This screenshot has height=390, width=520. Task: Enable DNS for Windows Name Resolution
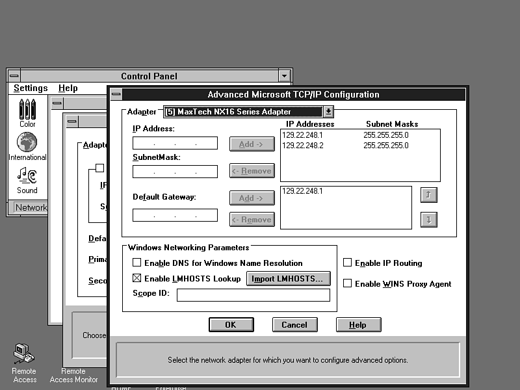tap(136, 263)
